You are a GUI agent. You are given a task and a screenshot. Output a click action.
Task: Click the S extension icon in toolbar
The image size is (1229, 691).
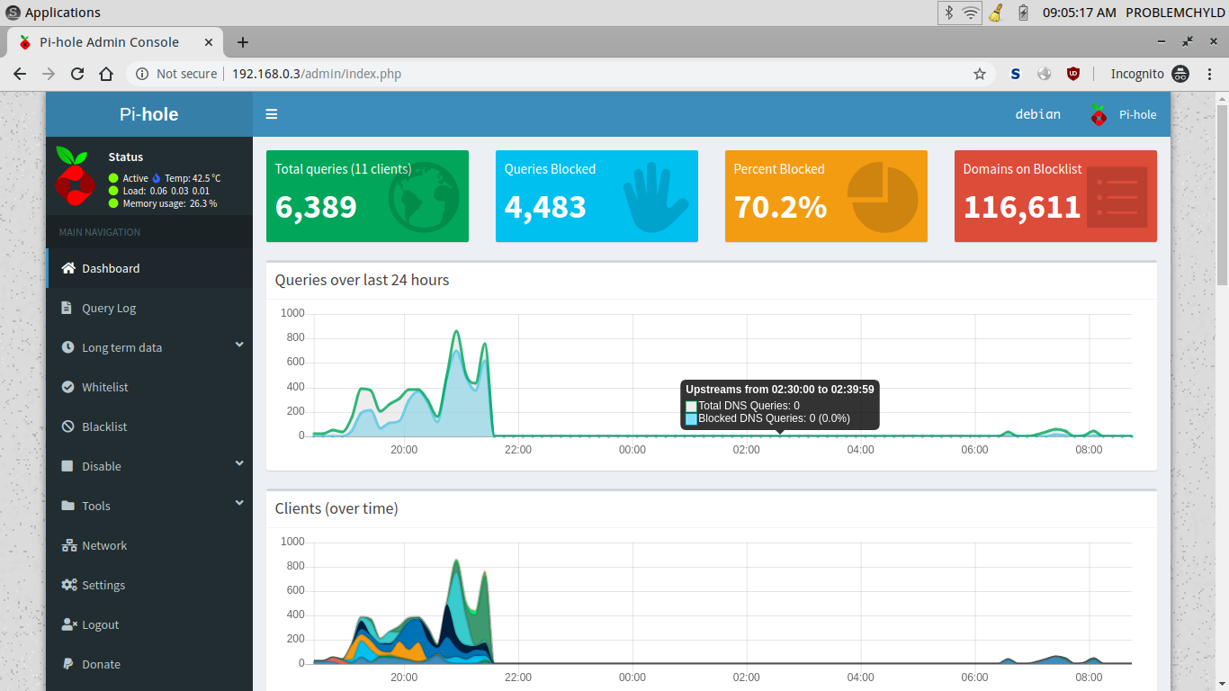coord(1015,74)
